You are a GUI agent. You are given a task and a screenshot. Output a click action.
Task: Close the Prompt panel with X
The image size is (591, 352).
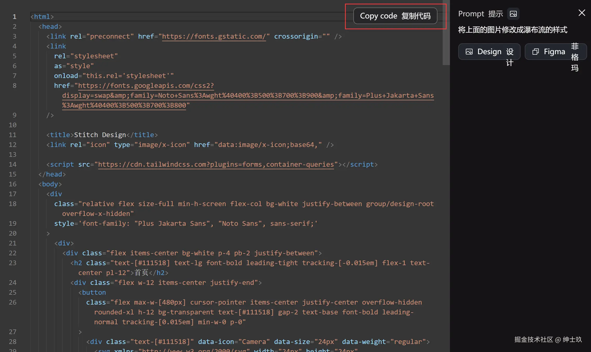tap(582, 13)
